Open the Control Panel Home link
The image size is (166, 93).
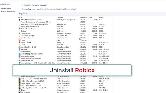pos(5,4)
